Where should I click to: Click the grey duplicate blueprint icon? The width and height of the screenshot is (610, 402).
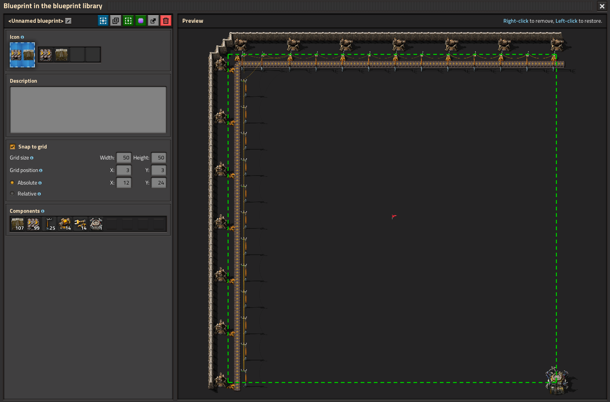point(116,21)
